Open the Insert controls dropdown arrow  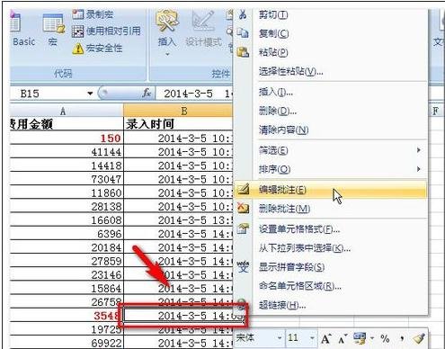pos(167,55)
